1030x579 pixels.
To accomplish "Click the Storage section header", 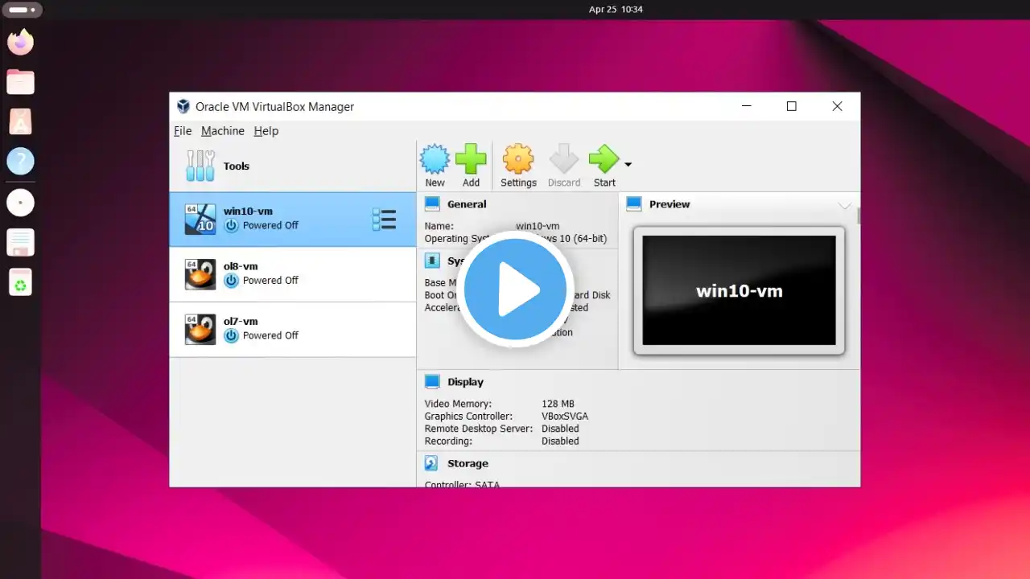I will coord(468,463).
